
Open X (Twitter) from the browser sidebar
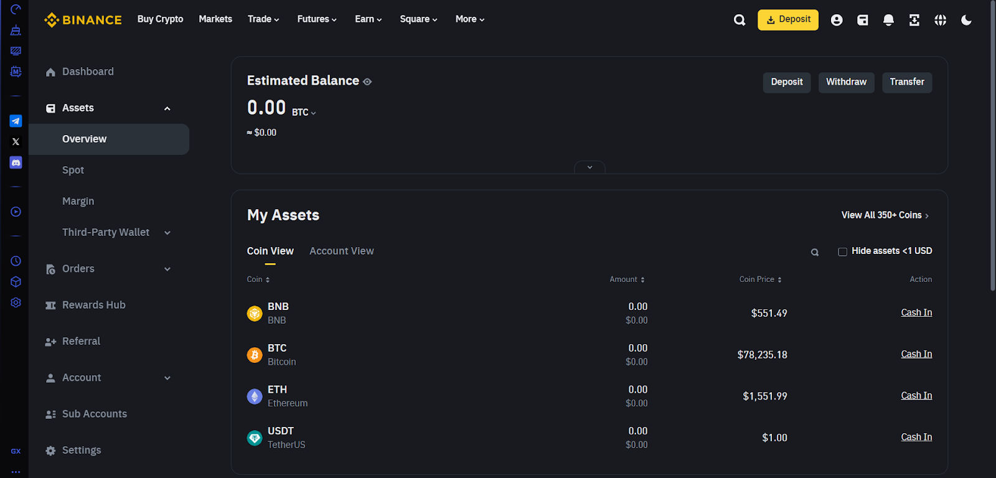[x=16, y=142]
